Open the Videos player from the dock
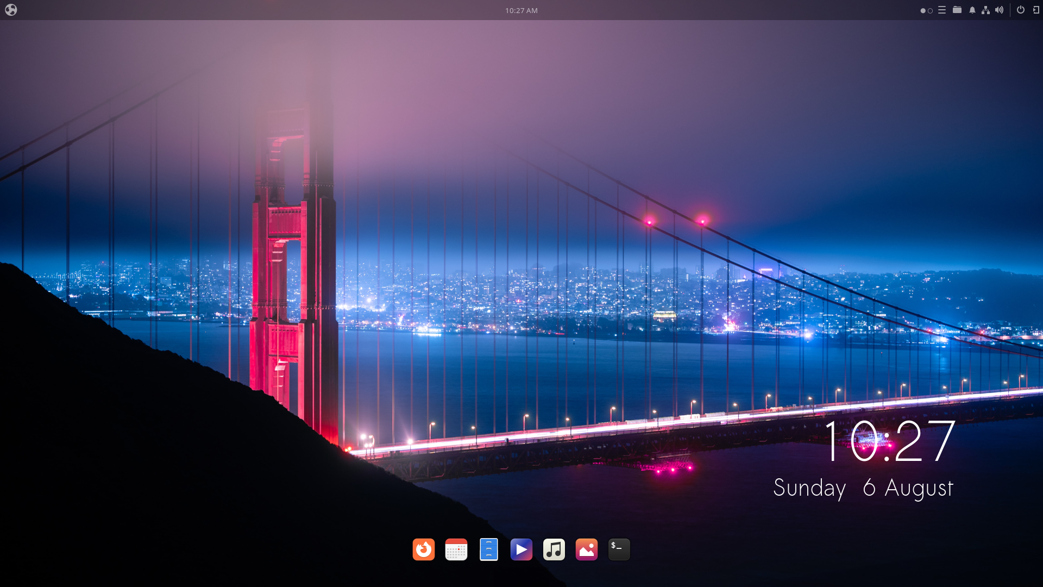Image resolution: width=1043 pixels, height=587 pixels. coord(521,549)
